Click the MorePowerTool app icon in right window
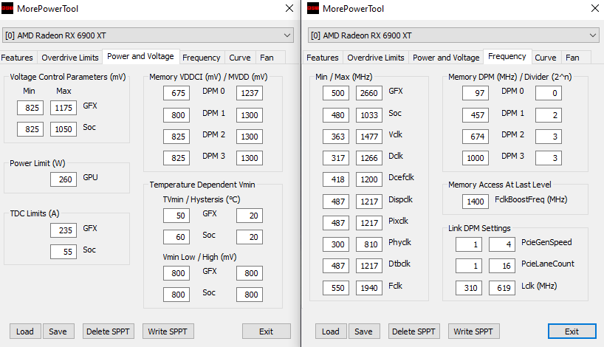604x347 pixels. (313, 8)
